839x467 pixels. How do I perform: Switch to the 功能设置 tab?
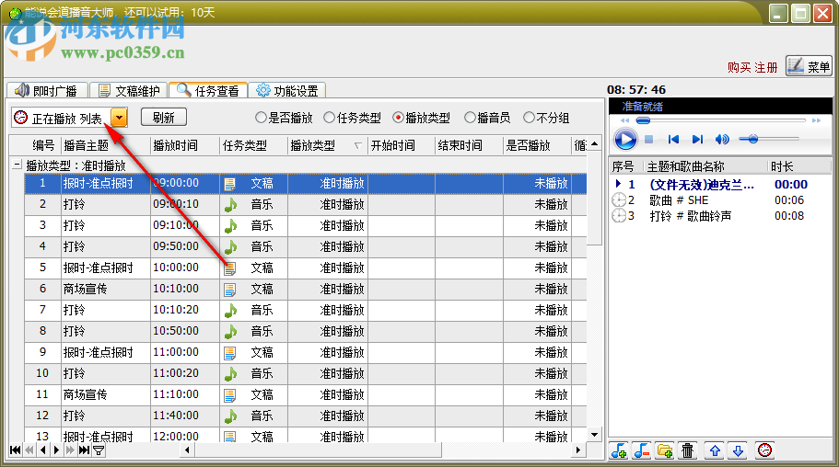click(287, 91)
